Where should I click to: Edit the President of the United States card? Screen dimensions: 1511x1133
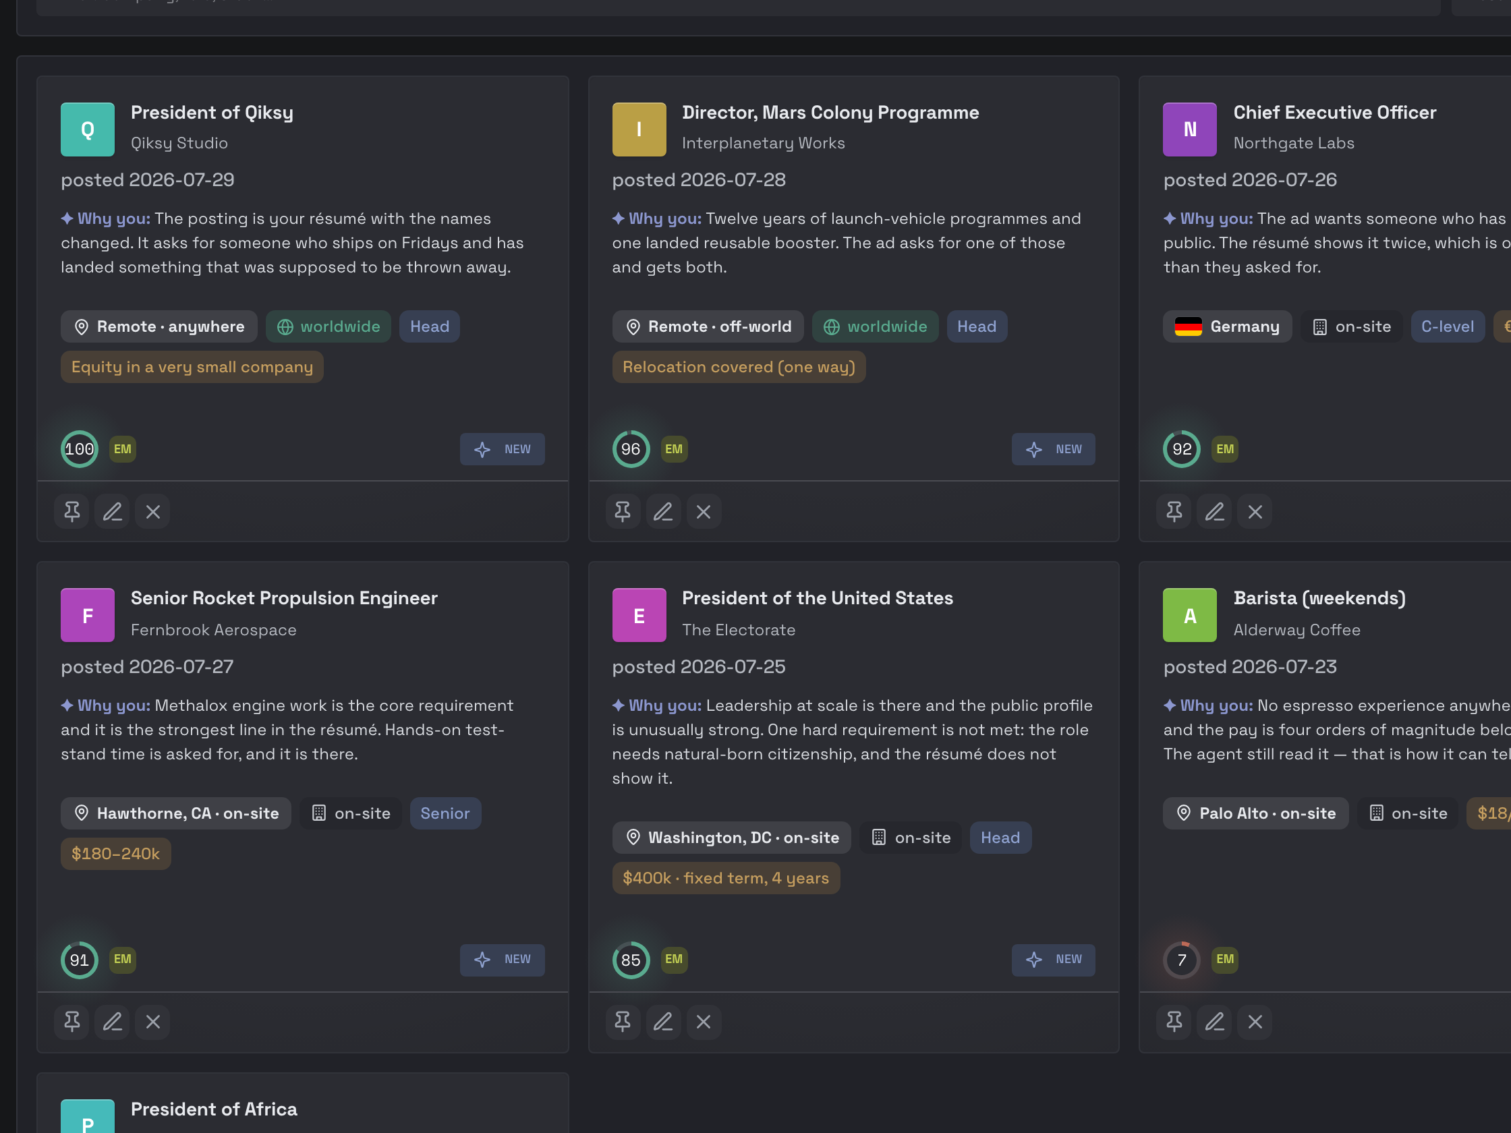coord(662,1022)
